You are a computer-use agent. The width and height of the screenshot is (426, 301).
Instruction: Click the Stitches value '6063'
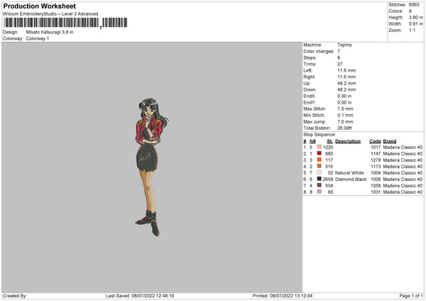[x=414, y=5]
